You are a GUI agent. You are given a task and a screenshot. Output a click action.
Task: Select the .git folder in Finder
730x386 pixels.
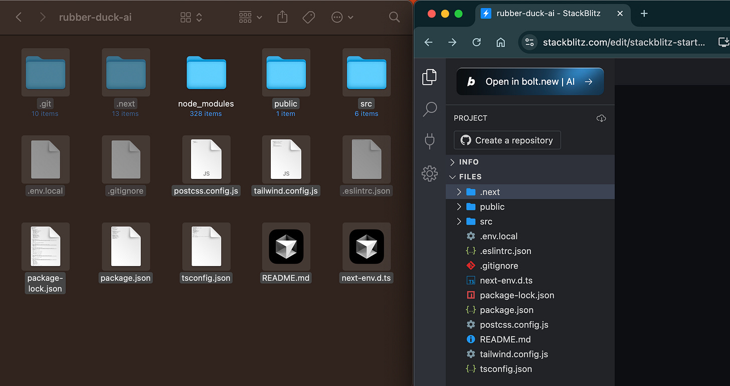[x=46, y=73]
